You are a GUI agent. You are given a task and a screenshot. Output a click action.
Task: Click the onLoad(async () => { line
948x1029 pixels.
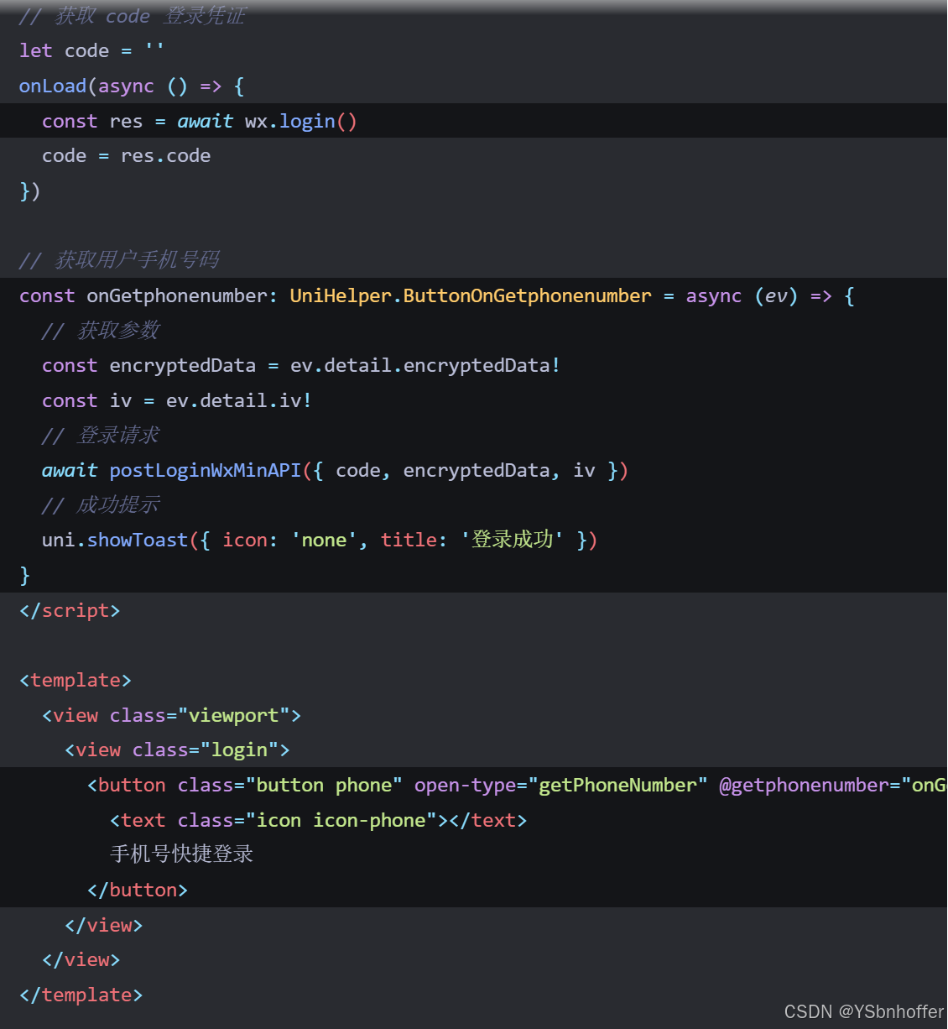[x=132, y=86]
